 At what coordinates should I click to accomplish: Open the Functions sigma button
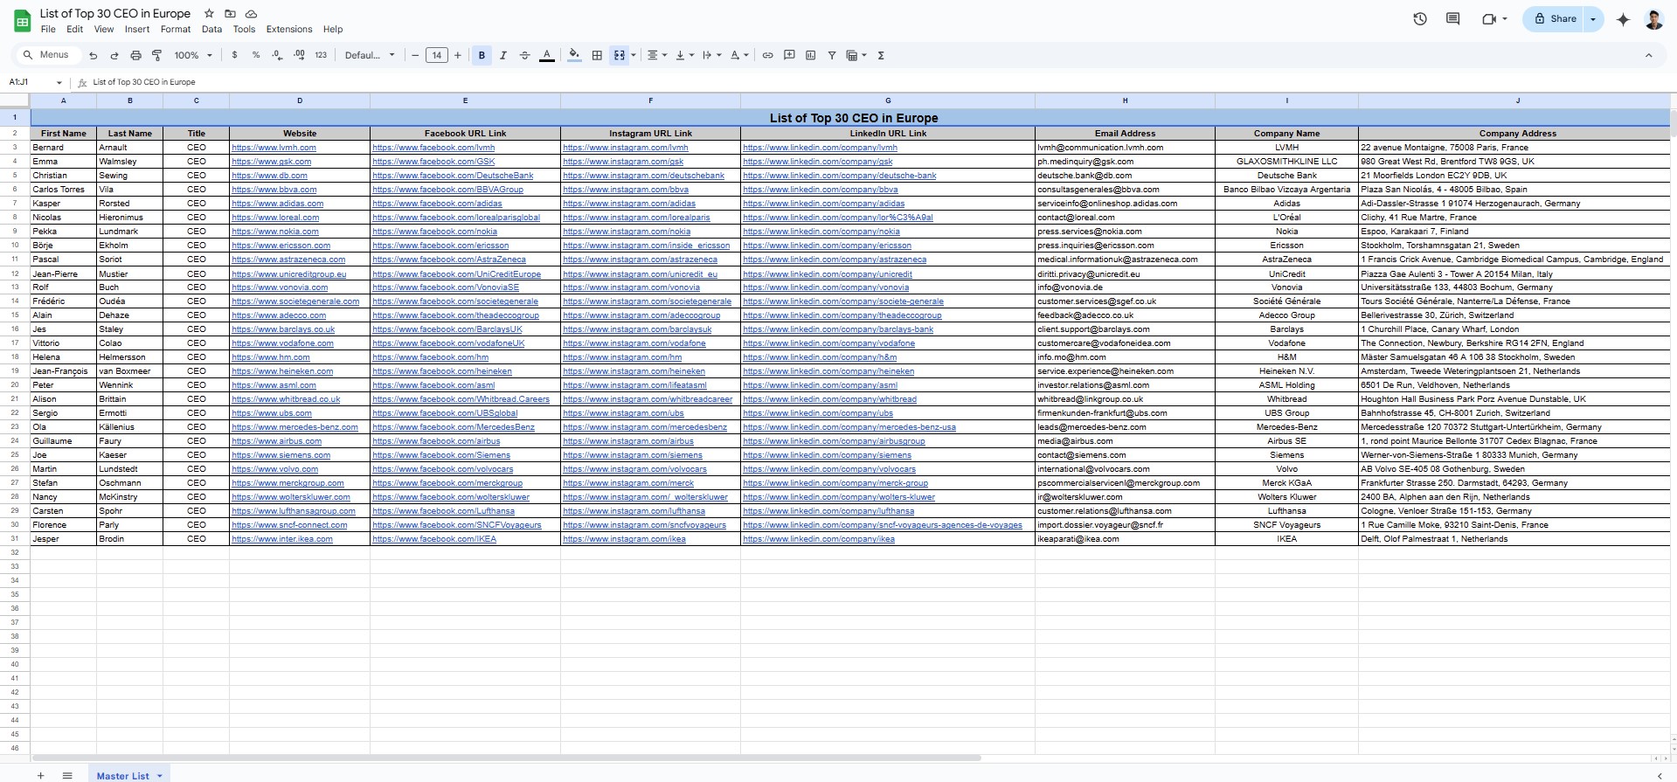[881, 55]
